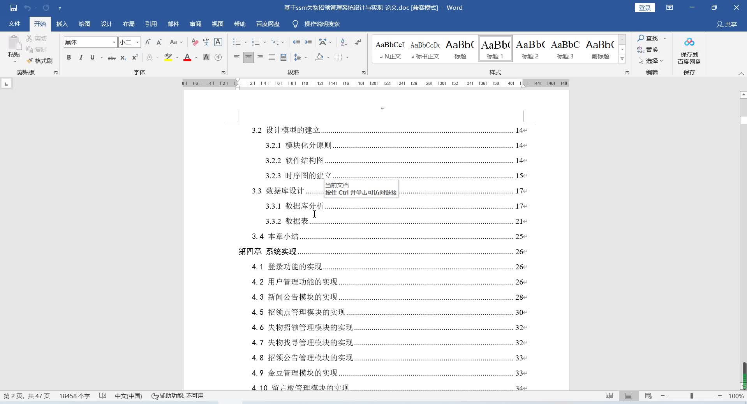747x404 pixels.
Task: Click the increase indent icon
Action: 308,42
